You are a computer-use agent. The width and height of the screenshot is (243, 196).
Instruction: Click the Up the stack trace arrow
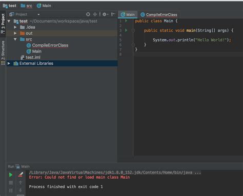(21, 183)
